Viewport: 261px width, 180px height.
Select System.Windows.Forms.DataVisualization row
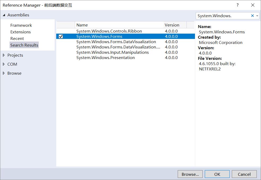point(125,42)
